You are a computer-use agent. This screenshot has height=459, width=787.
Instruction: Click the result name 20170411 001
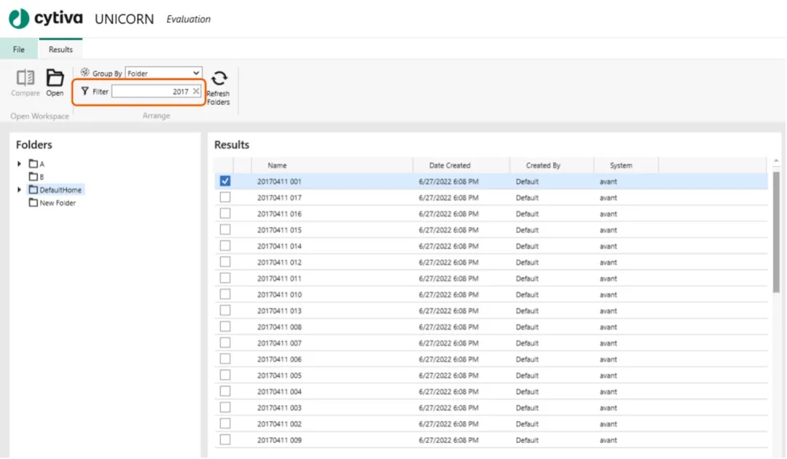point(280,181)
